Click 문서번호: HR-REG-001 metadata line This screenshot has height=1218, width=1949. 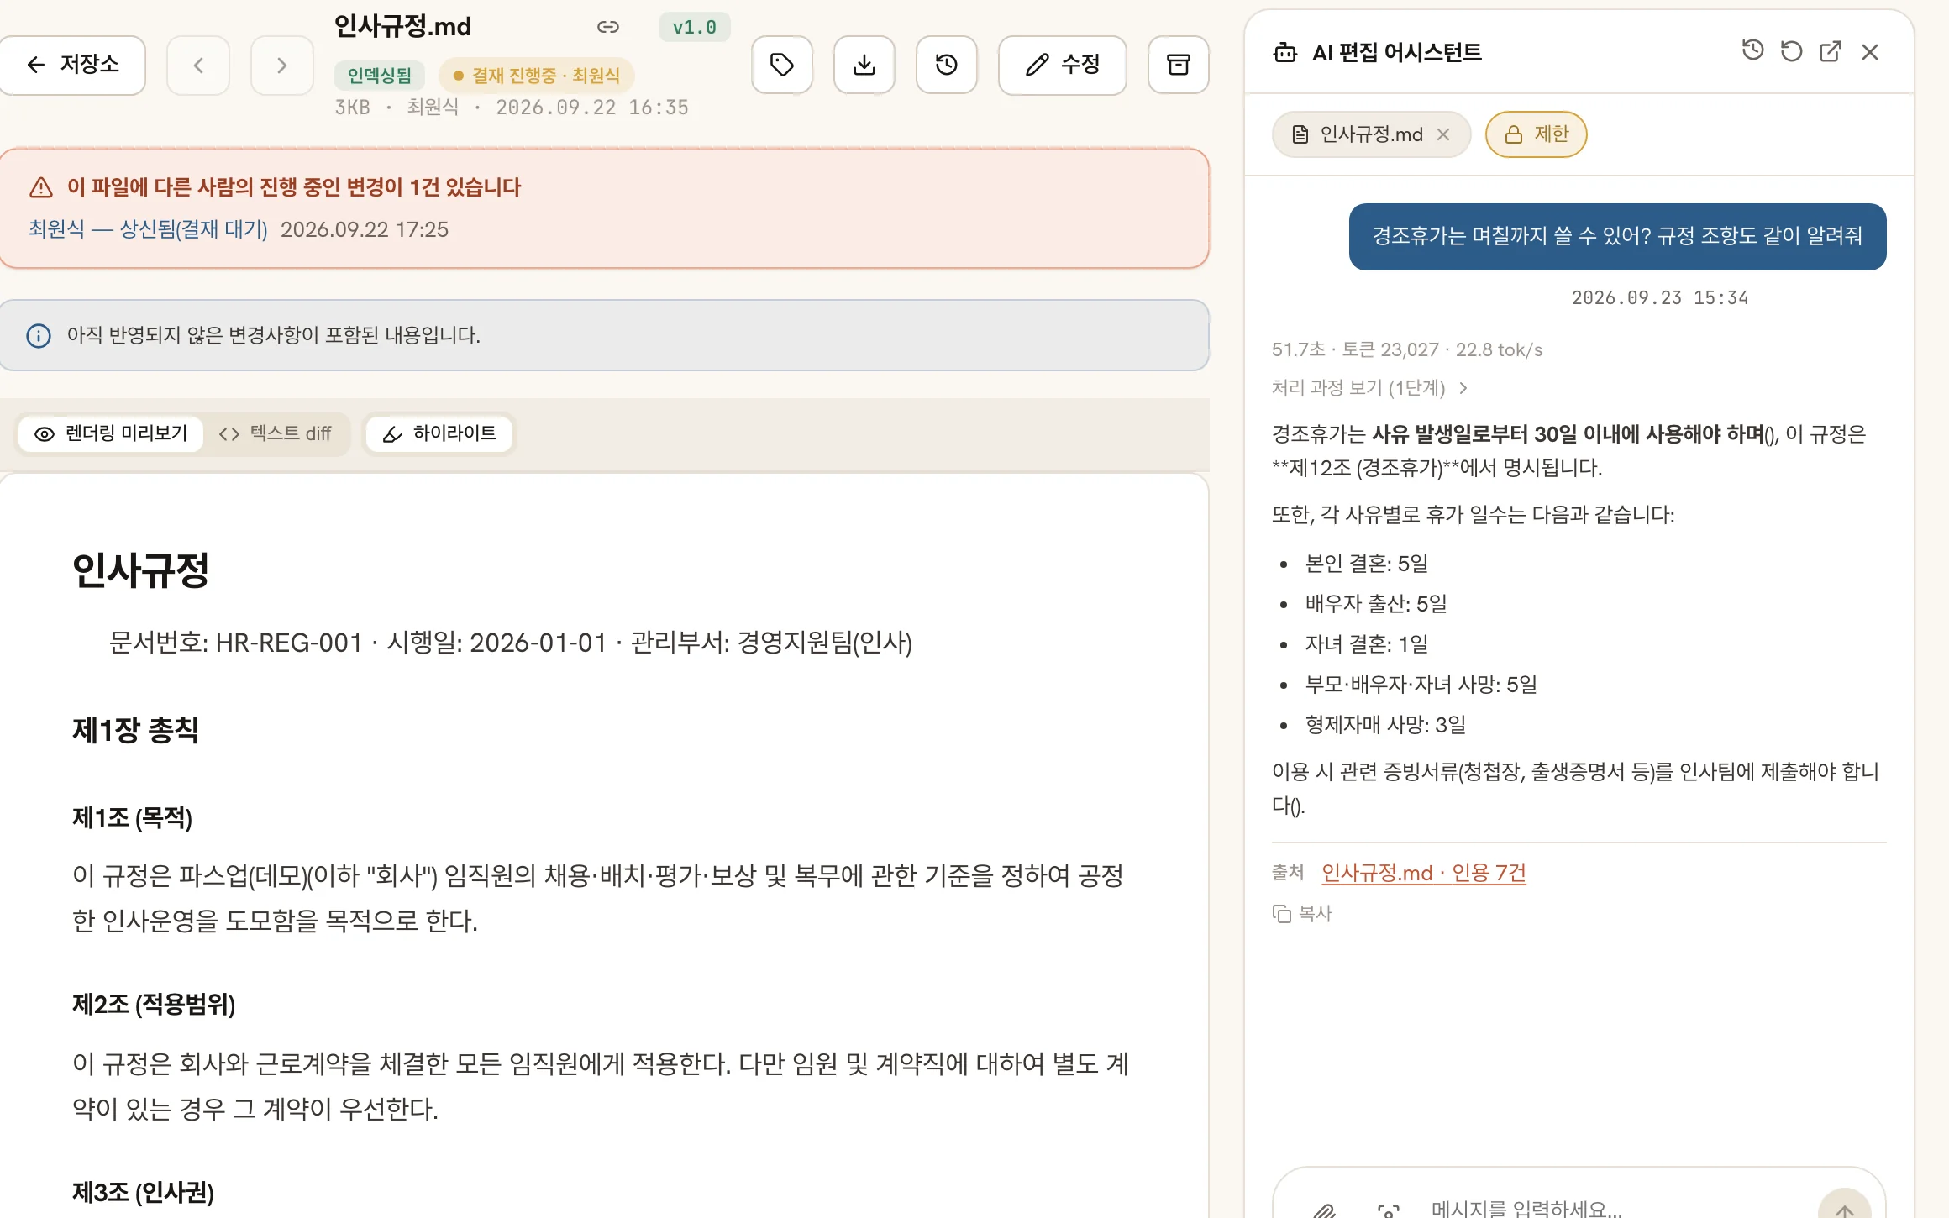pos(511,643)
